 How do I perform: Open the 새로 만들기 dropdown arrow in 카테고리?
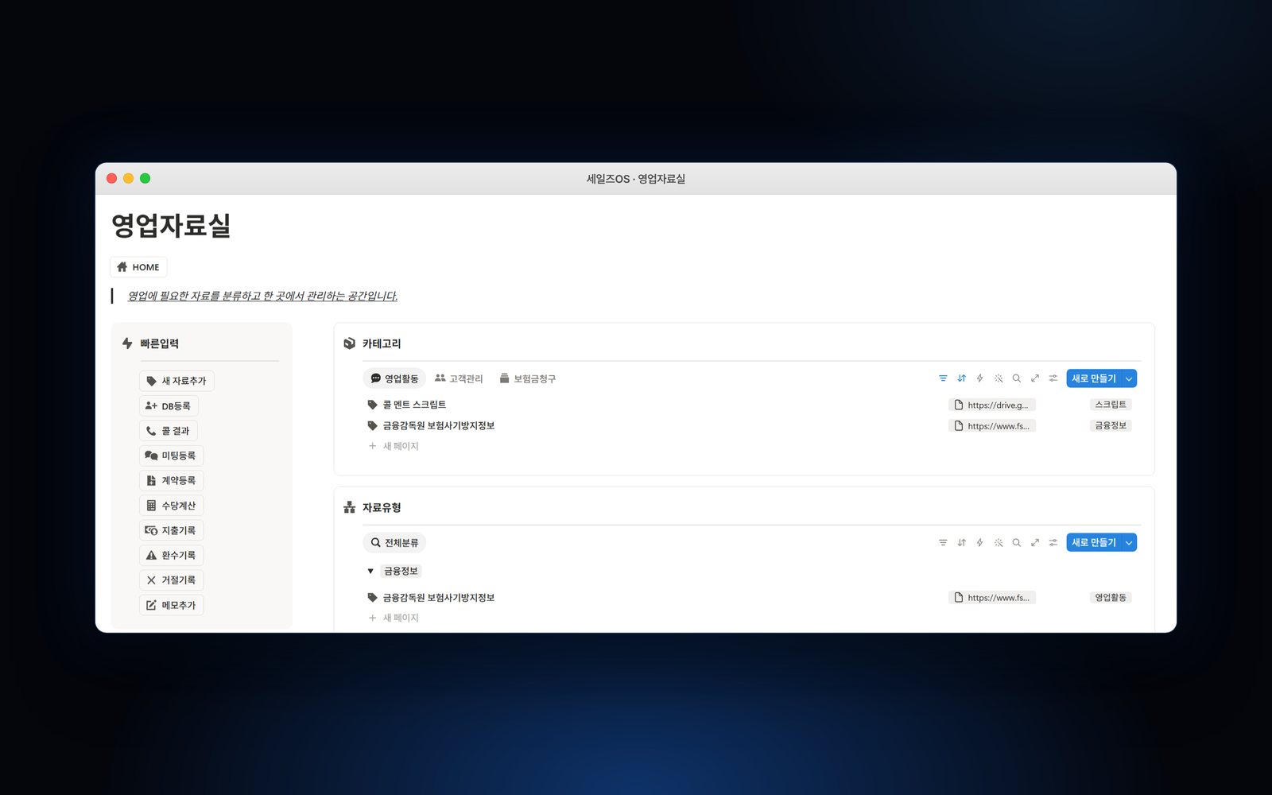(1129, 378)
